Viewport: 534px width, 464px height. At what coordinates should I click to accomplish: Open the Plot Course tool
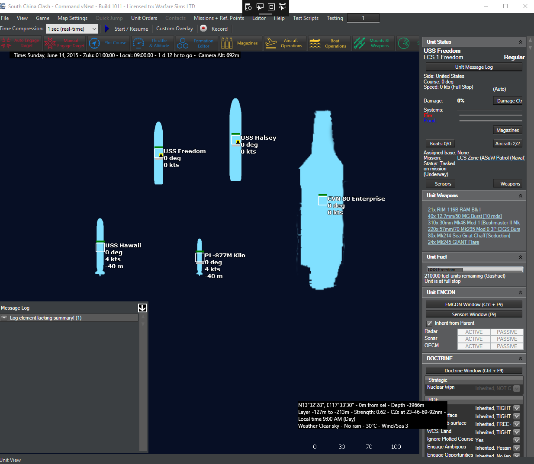[108, 43]
